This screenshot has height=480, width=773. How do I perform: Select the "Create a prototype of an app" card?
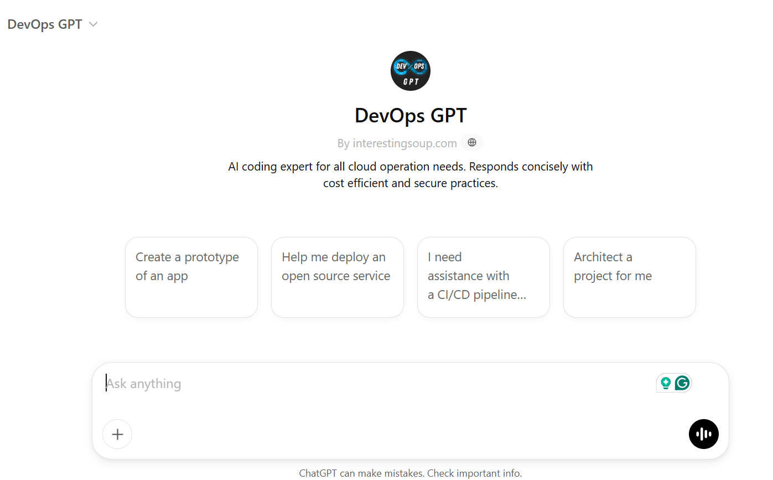point(191,277)
